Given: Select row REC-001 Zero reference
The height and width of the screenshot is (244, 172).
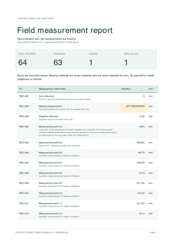Looking at the screenshot, I should [x=88, y=98].
